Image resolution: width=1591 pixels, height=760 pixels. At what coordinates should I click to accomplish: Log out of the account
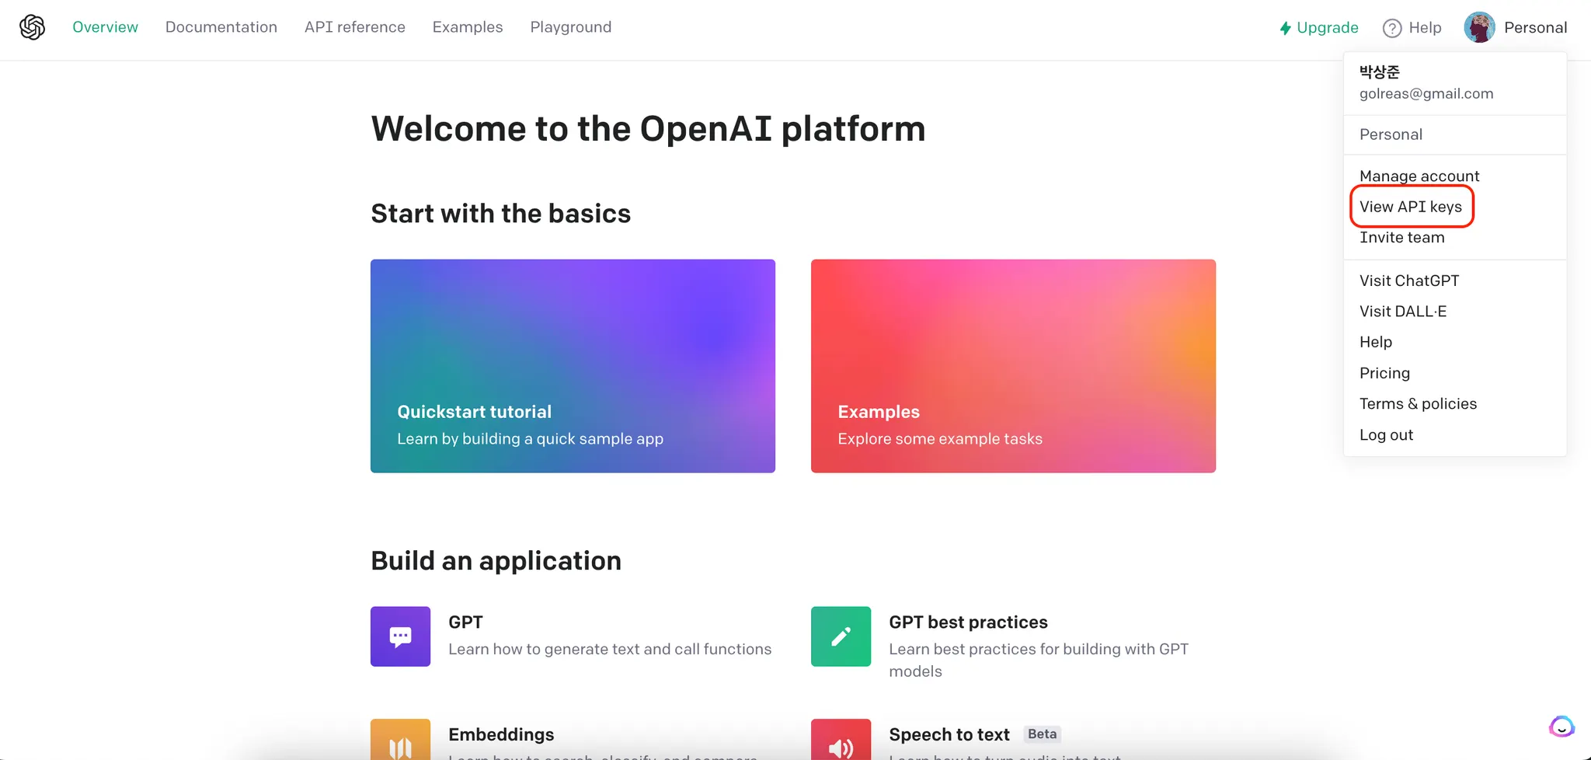pos(1386,435)
